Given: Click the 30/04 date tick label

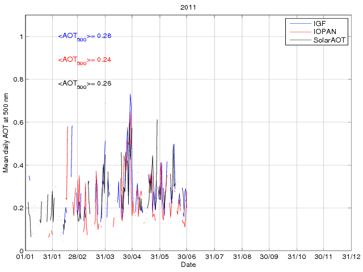Looking at the screenshot, I should 133,257.
